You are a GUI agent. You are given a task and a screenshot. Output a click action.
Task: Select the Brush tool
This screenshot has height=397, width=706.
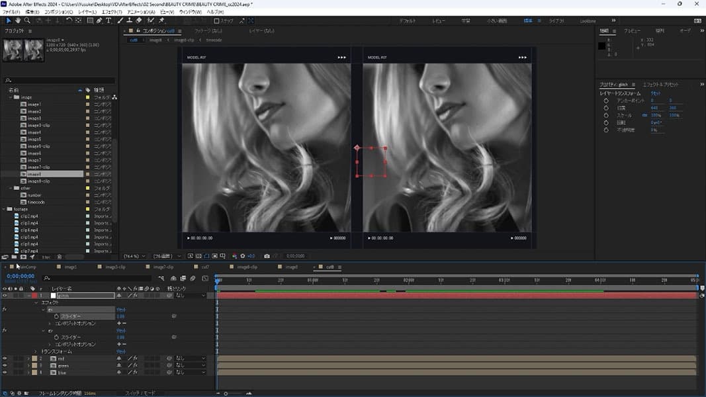pos(121,21)
